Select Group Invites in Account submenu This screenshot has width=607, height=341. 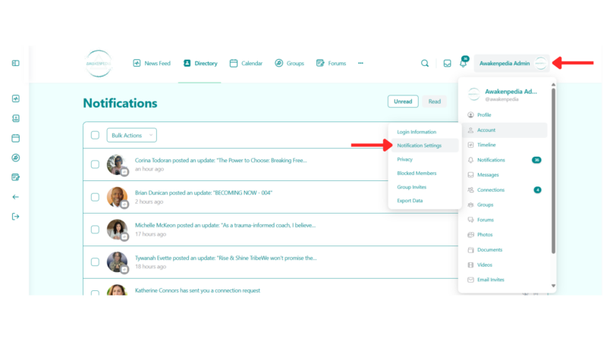coord(411,187)
